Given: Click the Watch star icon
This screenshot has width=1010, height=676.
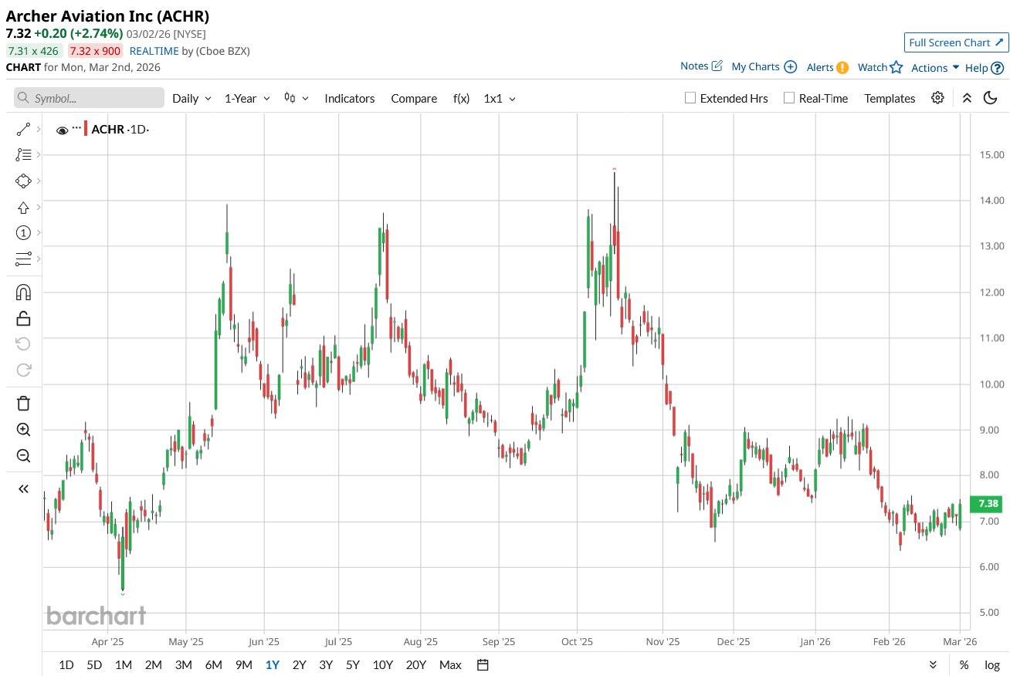Looking at the screenshot, I should (896, 67).
